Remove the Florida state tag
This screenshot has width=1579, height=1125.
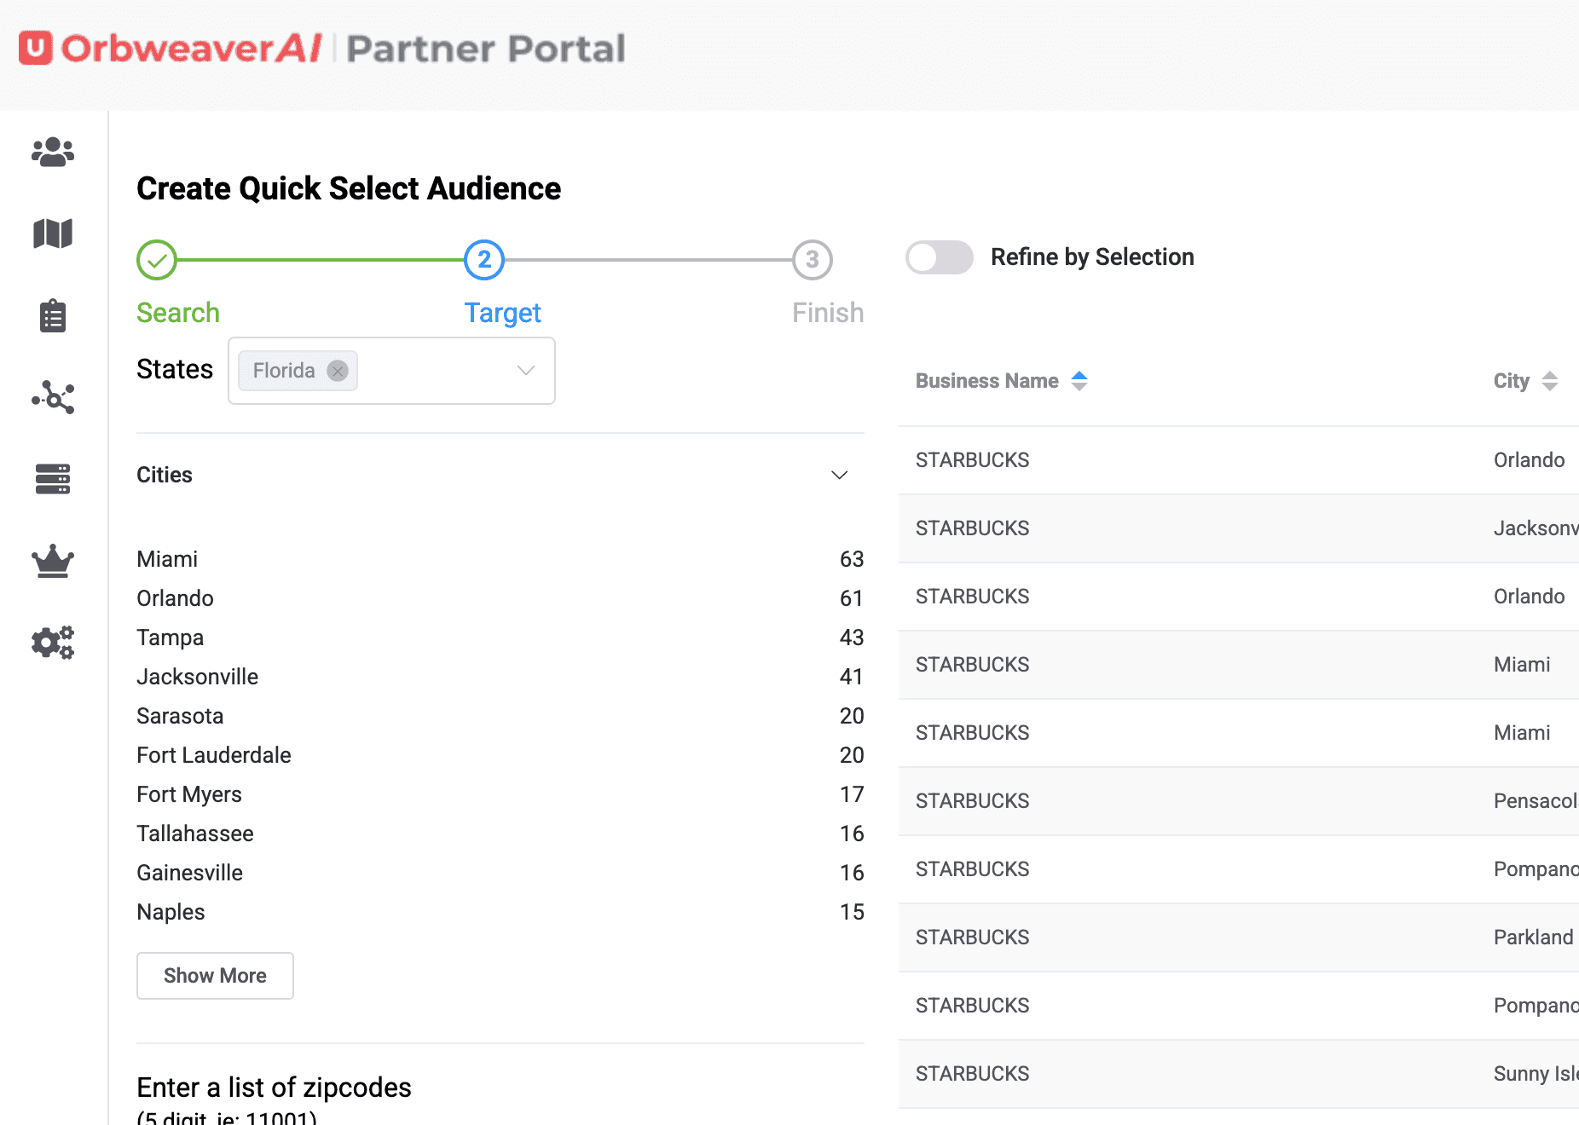click(338, 371)
